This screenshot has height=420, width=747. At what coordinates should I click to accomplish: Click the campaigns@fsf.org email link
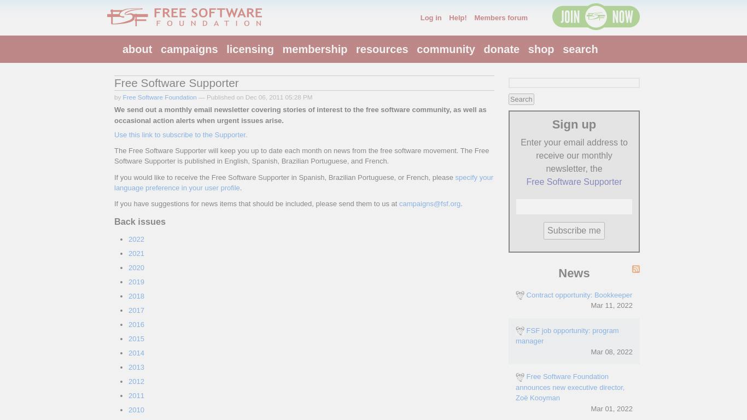(430, 204)
